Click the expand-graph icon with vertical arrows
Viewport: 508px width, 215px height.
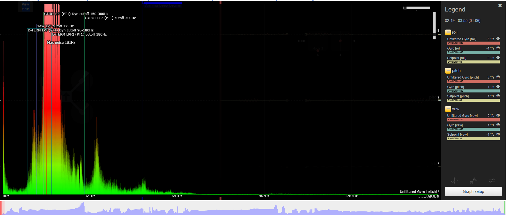[454, 181]
